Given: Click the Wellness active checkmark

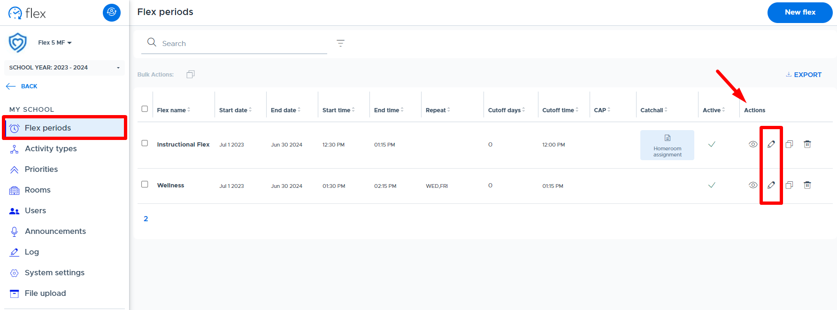Looking at the screenshot, I should tap(712, 185).
